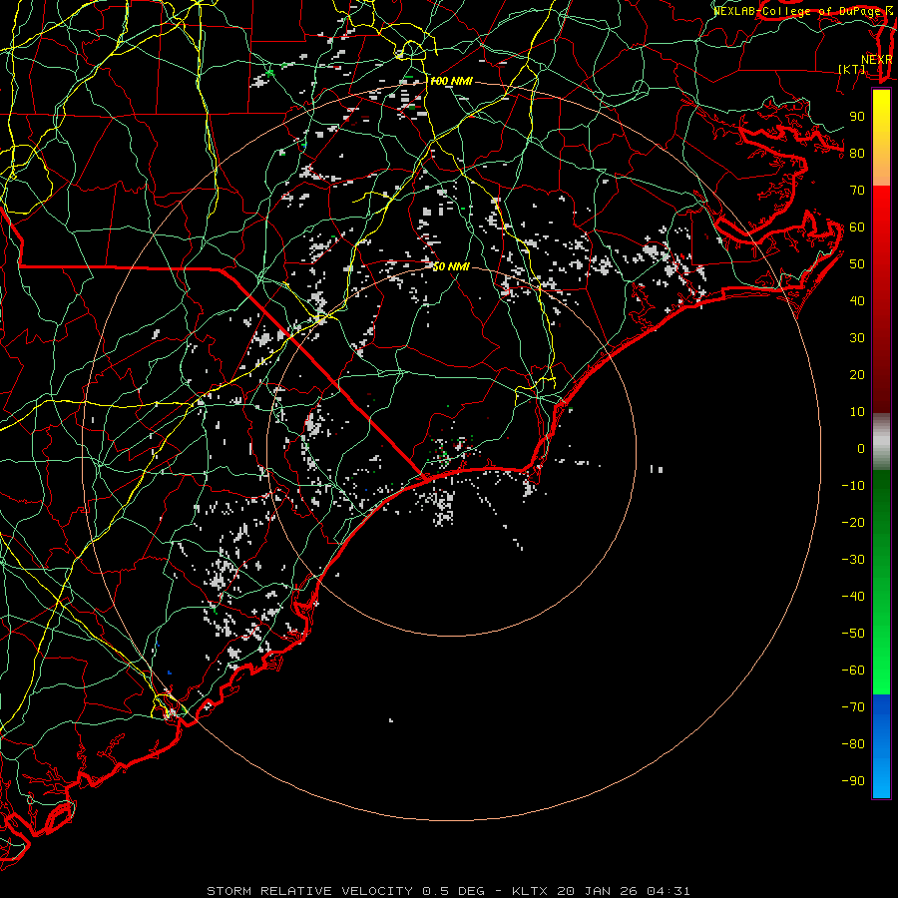Click the NEXR label above the color scale
The width and height of the screenshot is (898, 898).
[877, 60]
